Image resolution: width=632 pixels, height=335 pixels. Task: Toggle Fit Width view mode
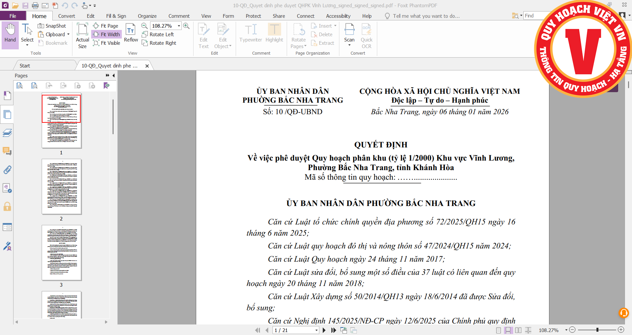tap(106, 34)
